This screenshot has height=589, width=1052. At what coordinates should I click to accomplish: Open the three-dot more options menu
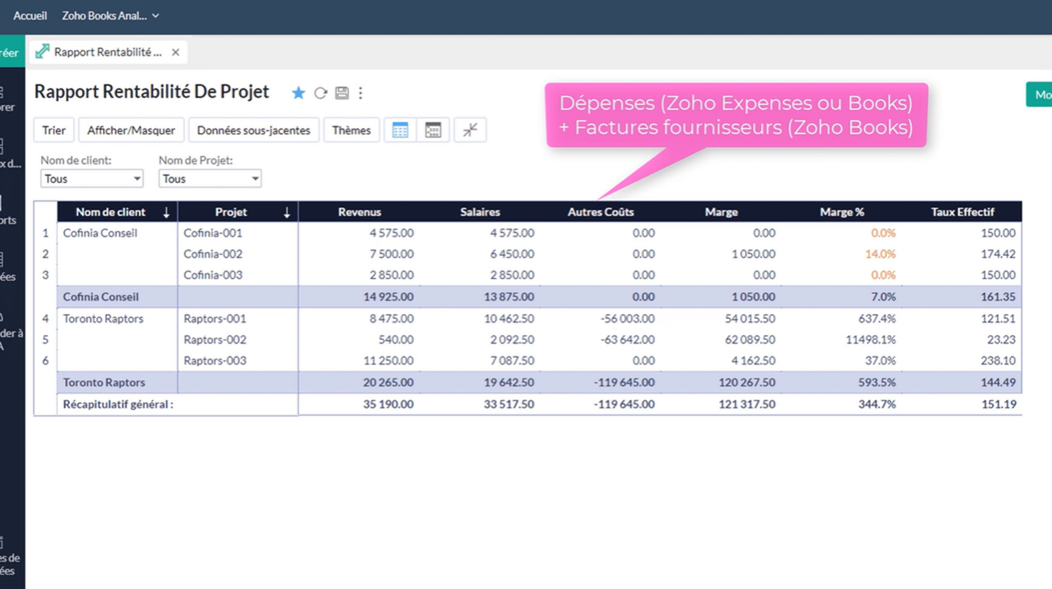pyautogui.click(x=361, y=93)
